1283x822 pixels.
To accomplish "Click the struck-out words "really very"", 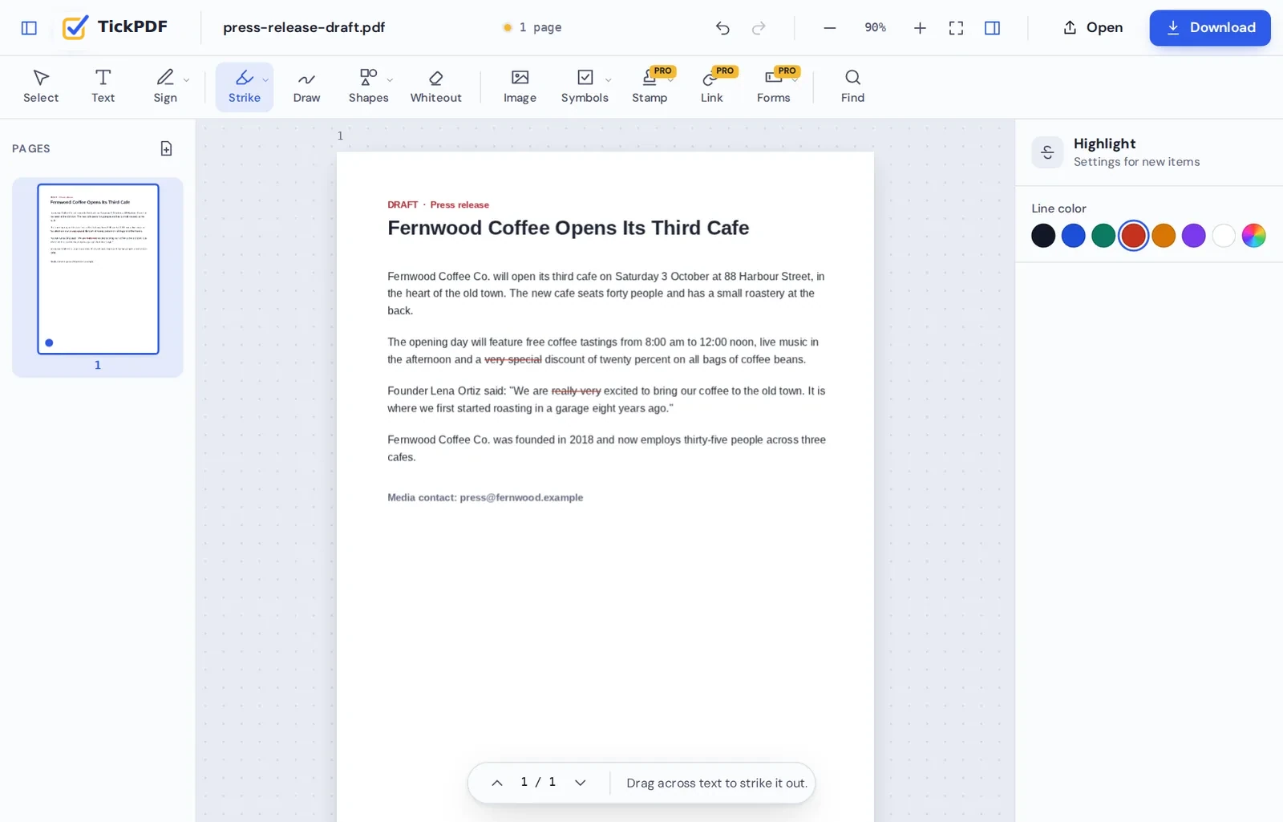I will tap(576, 391).
